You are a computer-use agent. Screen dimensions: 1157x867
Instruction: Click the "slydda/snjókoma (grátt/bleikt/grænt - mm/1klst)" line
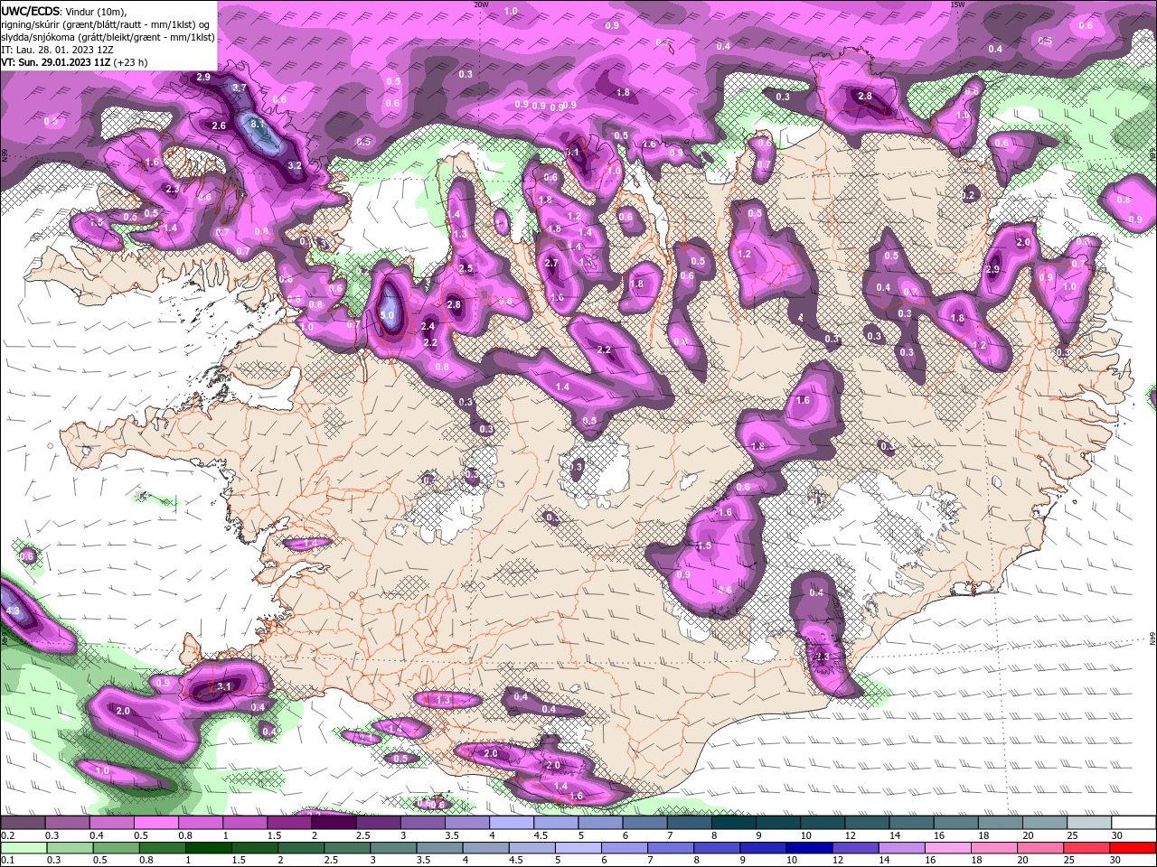pos(108,37)
